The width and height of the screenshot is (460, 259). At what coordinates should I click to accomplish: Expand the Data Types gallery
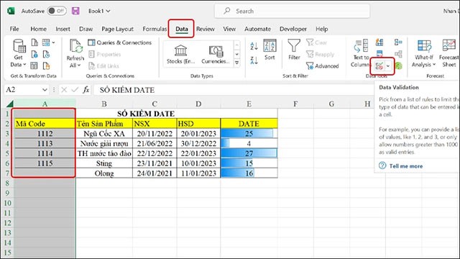coord(236,63)
